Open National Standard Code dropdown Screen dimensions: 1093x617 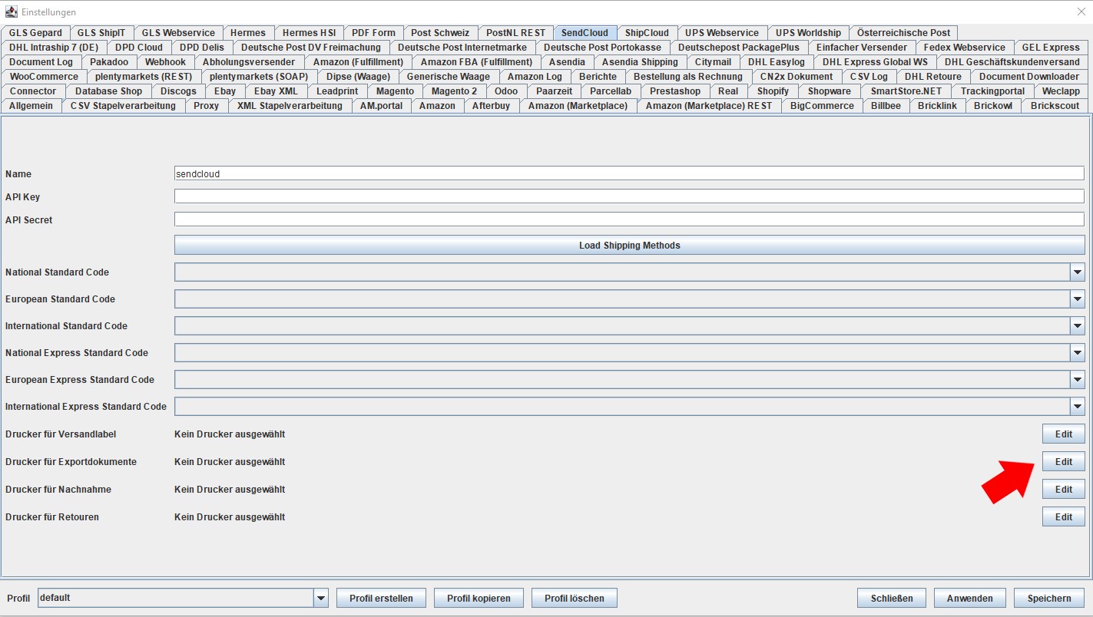(x=1078, y=272)
